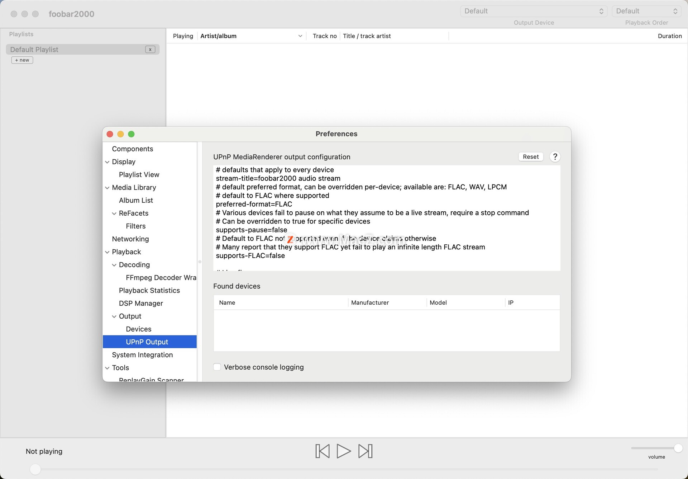Open Playback Statistics preferences
The height and width of the screenshot is (479, 688).
[x=149, y=291]
